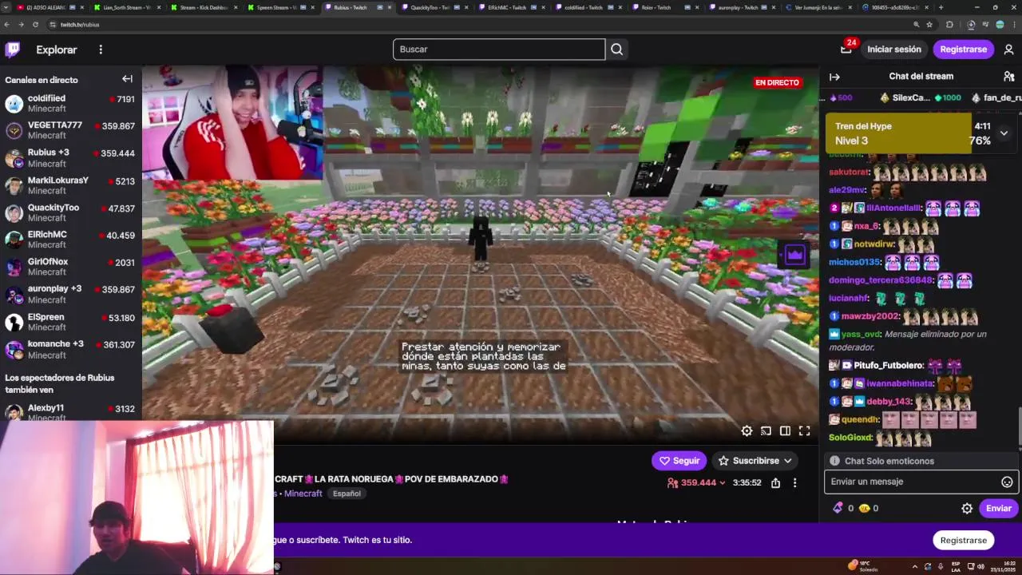The image size is (1022, 575).
Task: Open ElRichMC channel in the sidebar
Action: coord(70,240)
